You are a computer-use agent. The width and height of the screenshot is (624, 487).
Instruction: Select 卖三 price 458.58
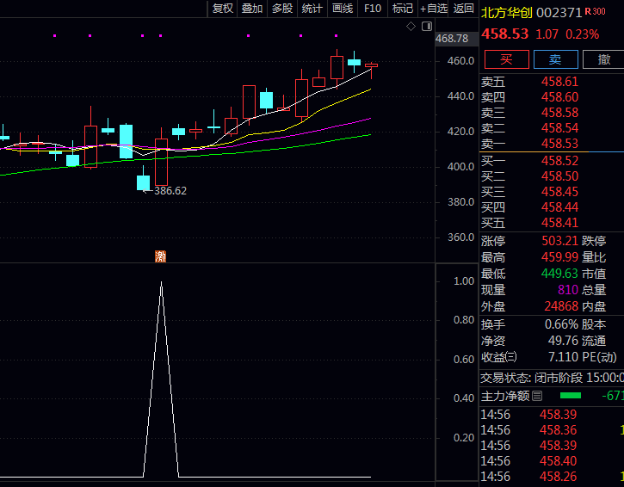point(559,113)
